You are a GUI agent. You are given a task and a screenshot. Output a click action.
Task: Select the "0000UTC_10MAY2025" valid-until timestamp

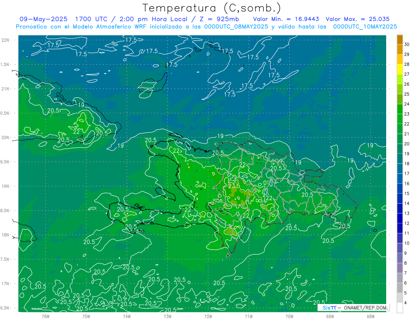(365, 27)
